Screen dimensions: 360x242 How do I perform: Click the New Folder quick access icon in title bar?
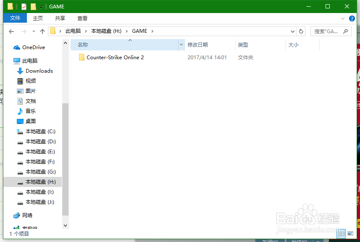(x=34, y=7)
